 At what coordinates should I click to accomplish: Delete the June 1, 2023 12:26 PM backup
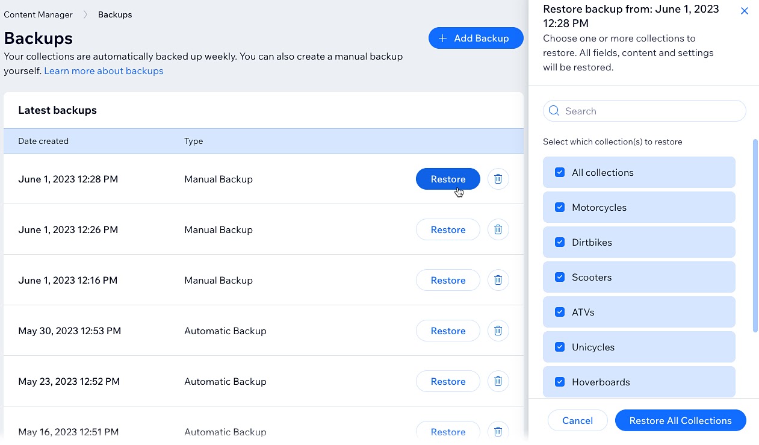point(498,229)
